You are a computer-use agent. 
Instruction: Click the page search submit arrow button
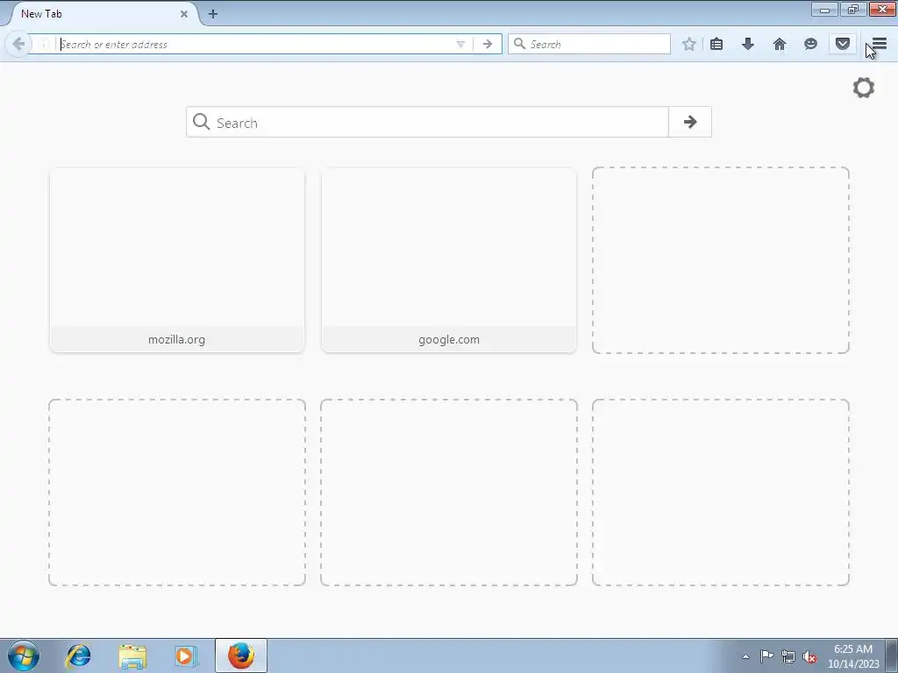click(690, 121)
